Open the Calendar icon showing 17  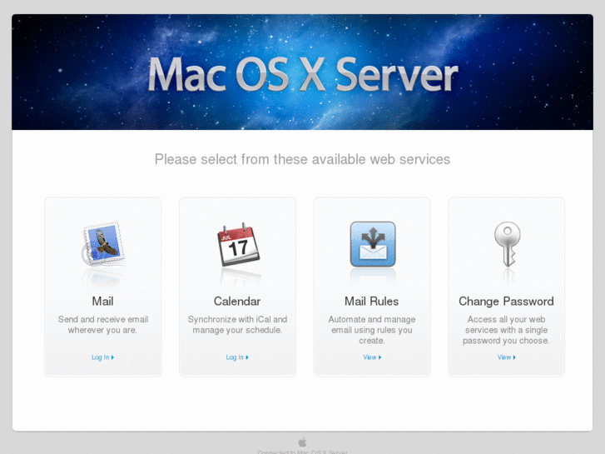pos(238,244)
